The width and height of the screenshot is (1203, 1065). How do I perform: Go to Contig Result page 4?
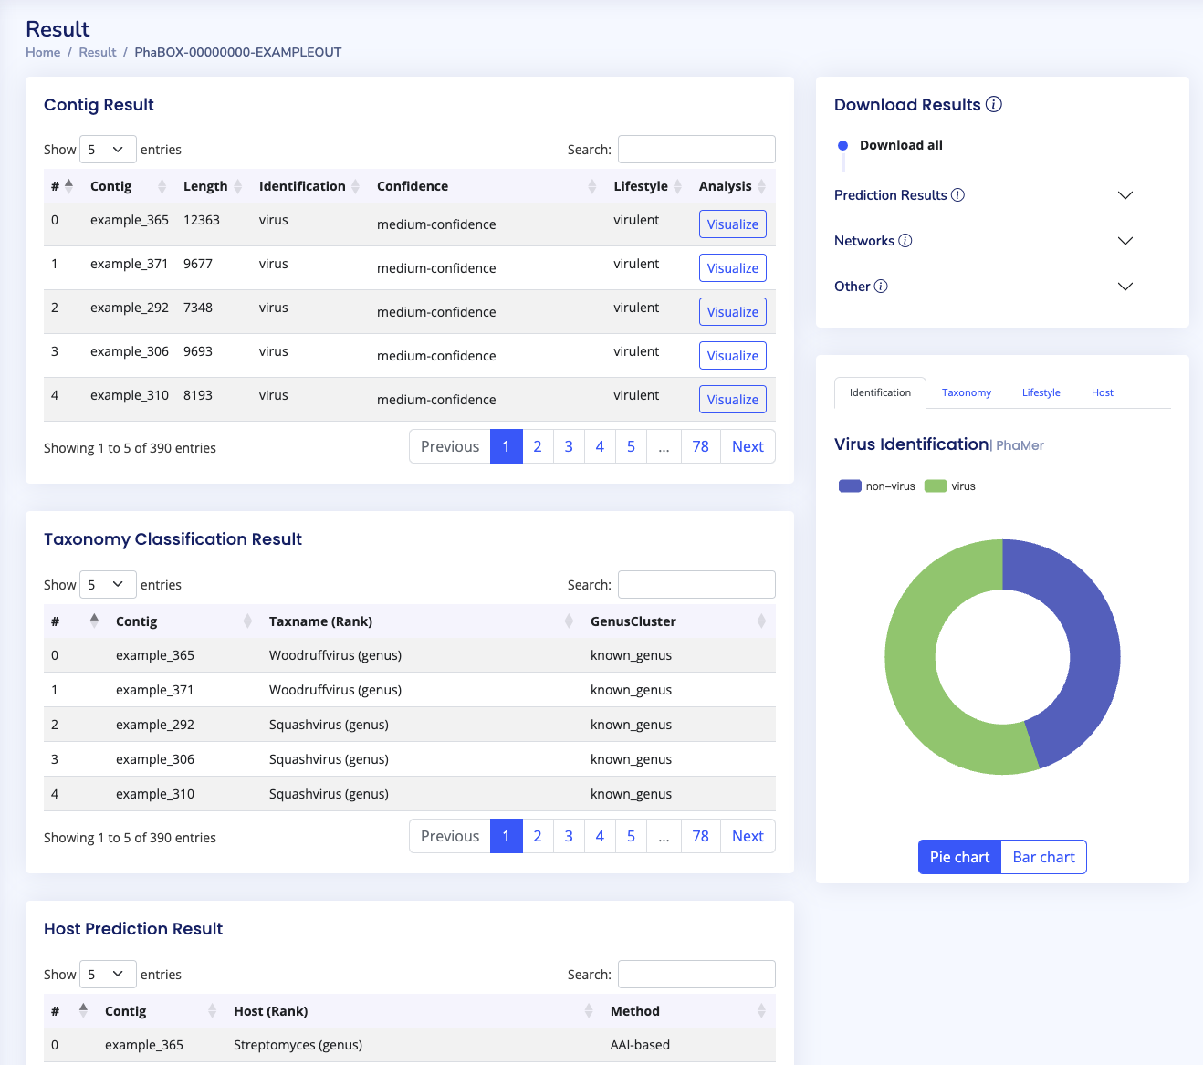[600, 446]
